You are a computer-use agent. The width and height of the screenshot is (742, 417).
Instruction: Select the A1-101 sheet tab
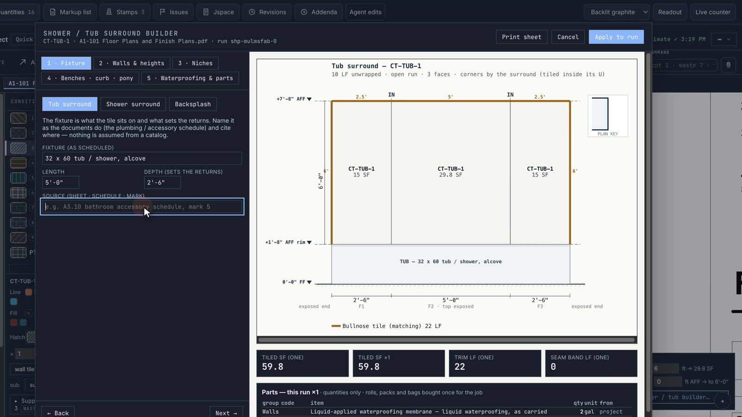[20, 83]
